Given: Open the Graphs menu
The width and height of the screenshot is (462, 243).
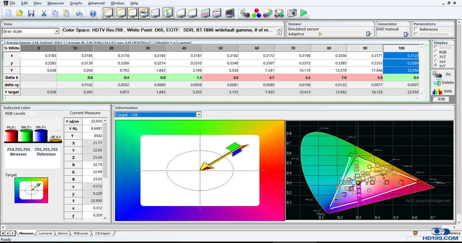Looking at the screenshot, I should pyautogui.click(x=76, y=3).
